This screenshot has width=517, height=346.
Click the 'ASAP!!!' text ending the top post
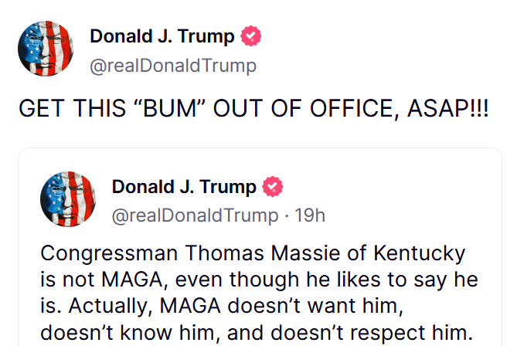447,108
